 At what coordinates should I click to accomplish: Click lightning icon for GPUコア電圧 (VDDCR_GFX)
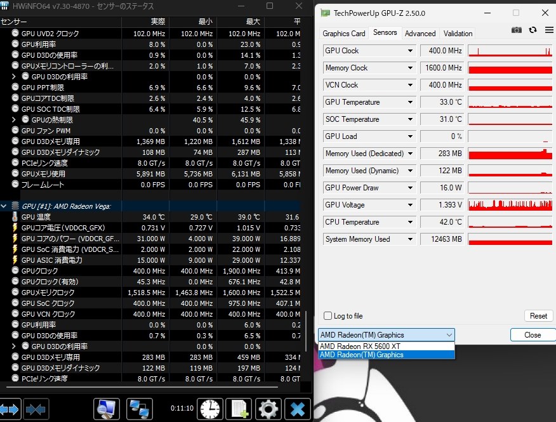(15, 228)
